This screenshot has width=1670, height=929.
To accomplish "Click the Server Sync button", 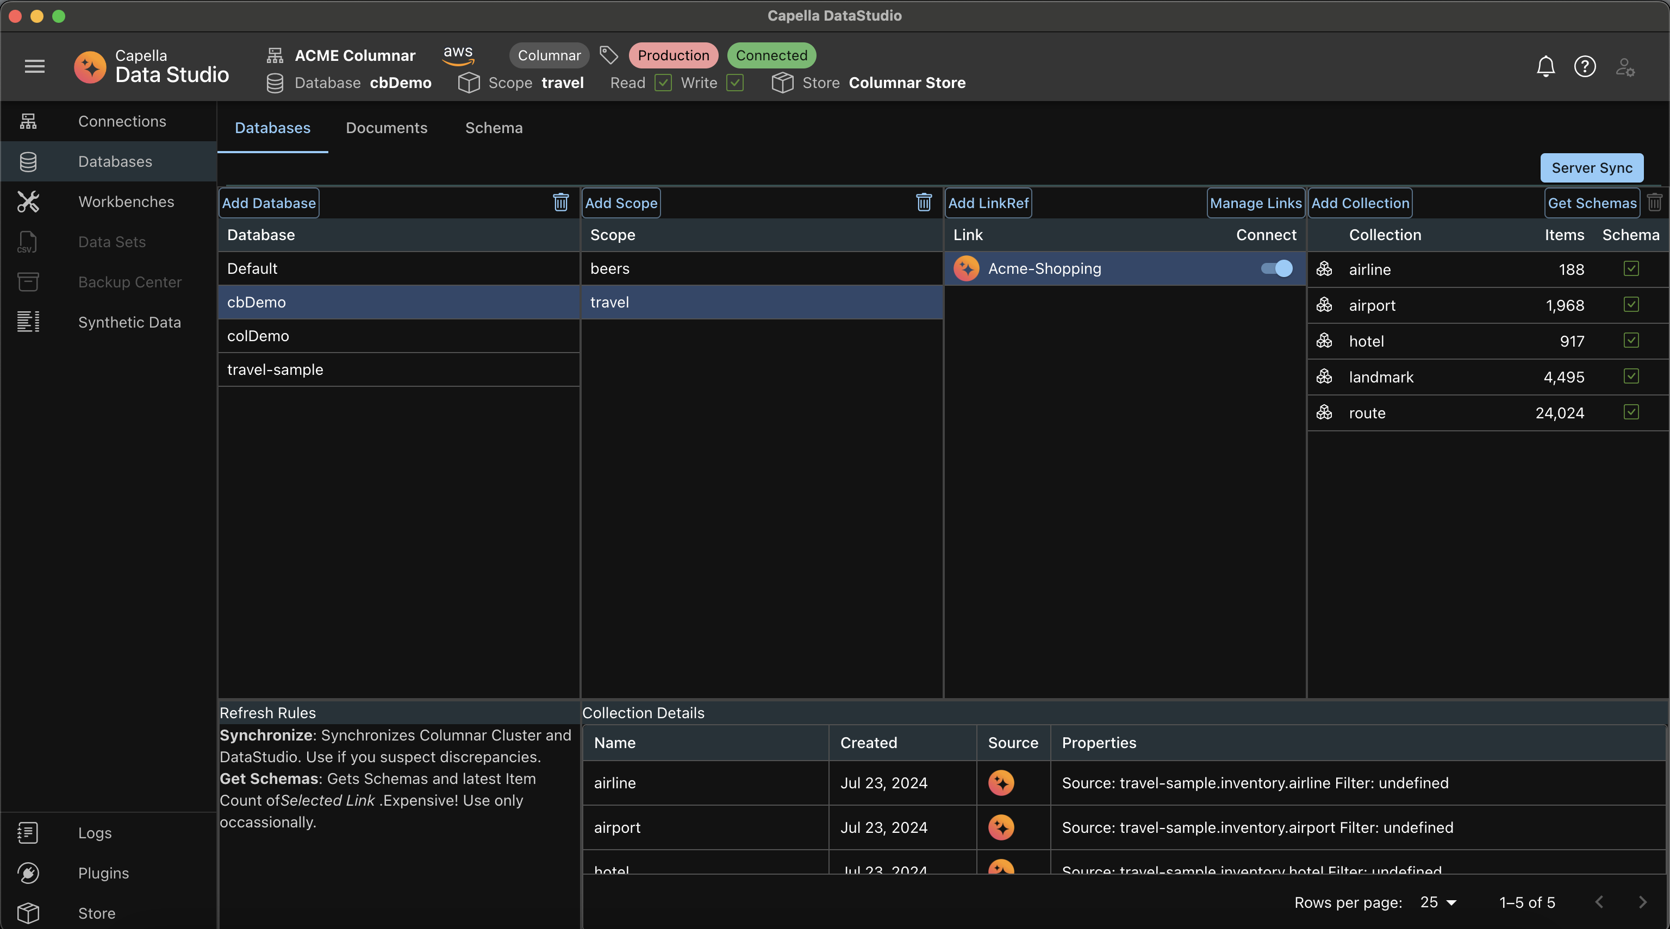I will coord(1592,168).
